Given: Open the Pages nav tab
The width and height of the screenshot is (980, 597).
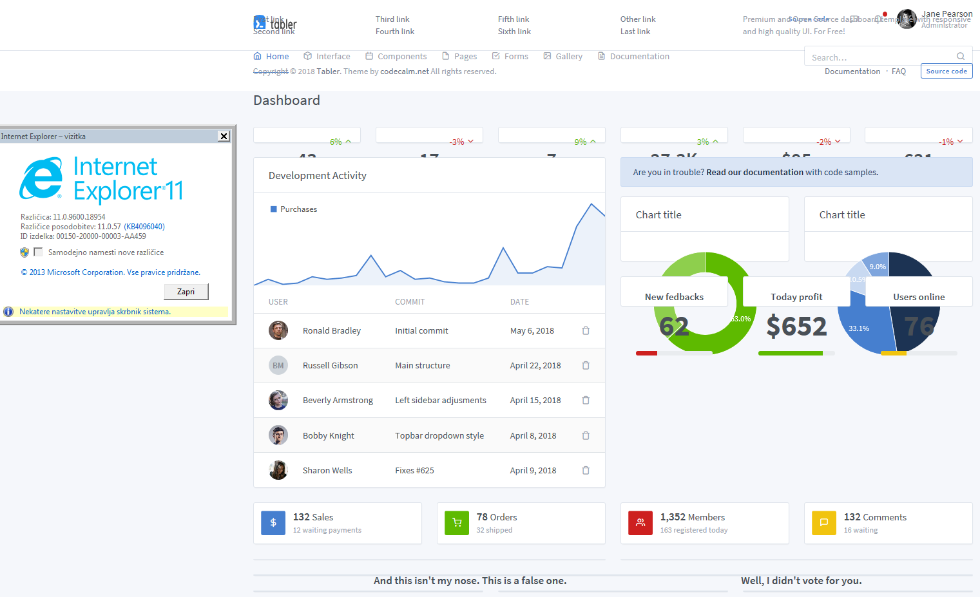Looking at the screenshot, I should [x=459, y=56].
